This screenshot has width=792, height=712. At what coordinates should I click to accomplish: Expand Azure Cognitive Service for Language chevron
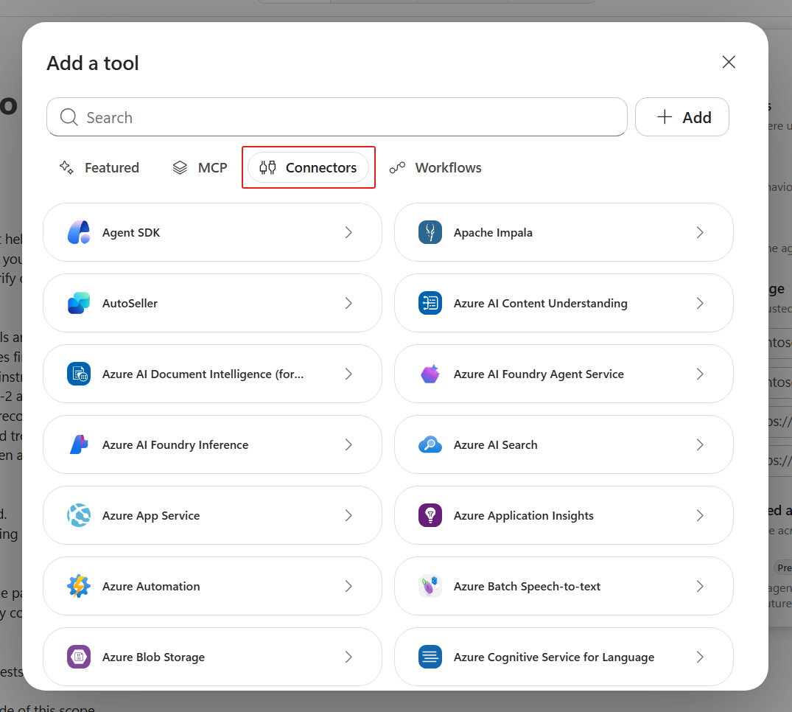(700, 657)
